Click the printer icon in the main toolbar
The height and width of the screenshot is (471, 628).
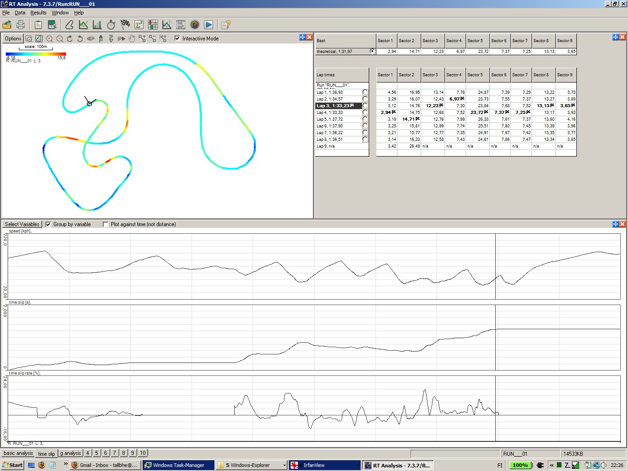tap(21, 25)
